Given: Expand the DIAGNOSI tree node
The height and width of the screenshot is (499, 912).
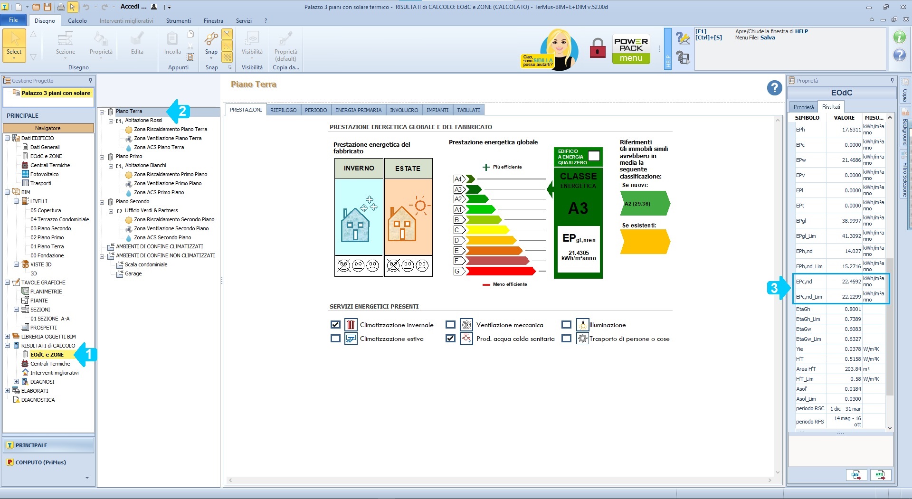Looking at the screenshot, I should 17,382.
